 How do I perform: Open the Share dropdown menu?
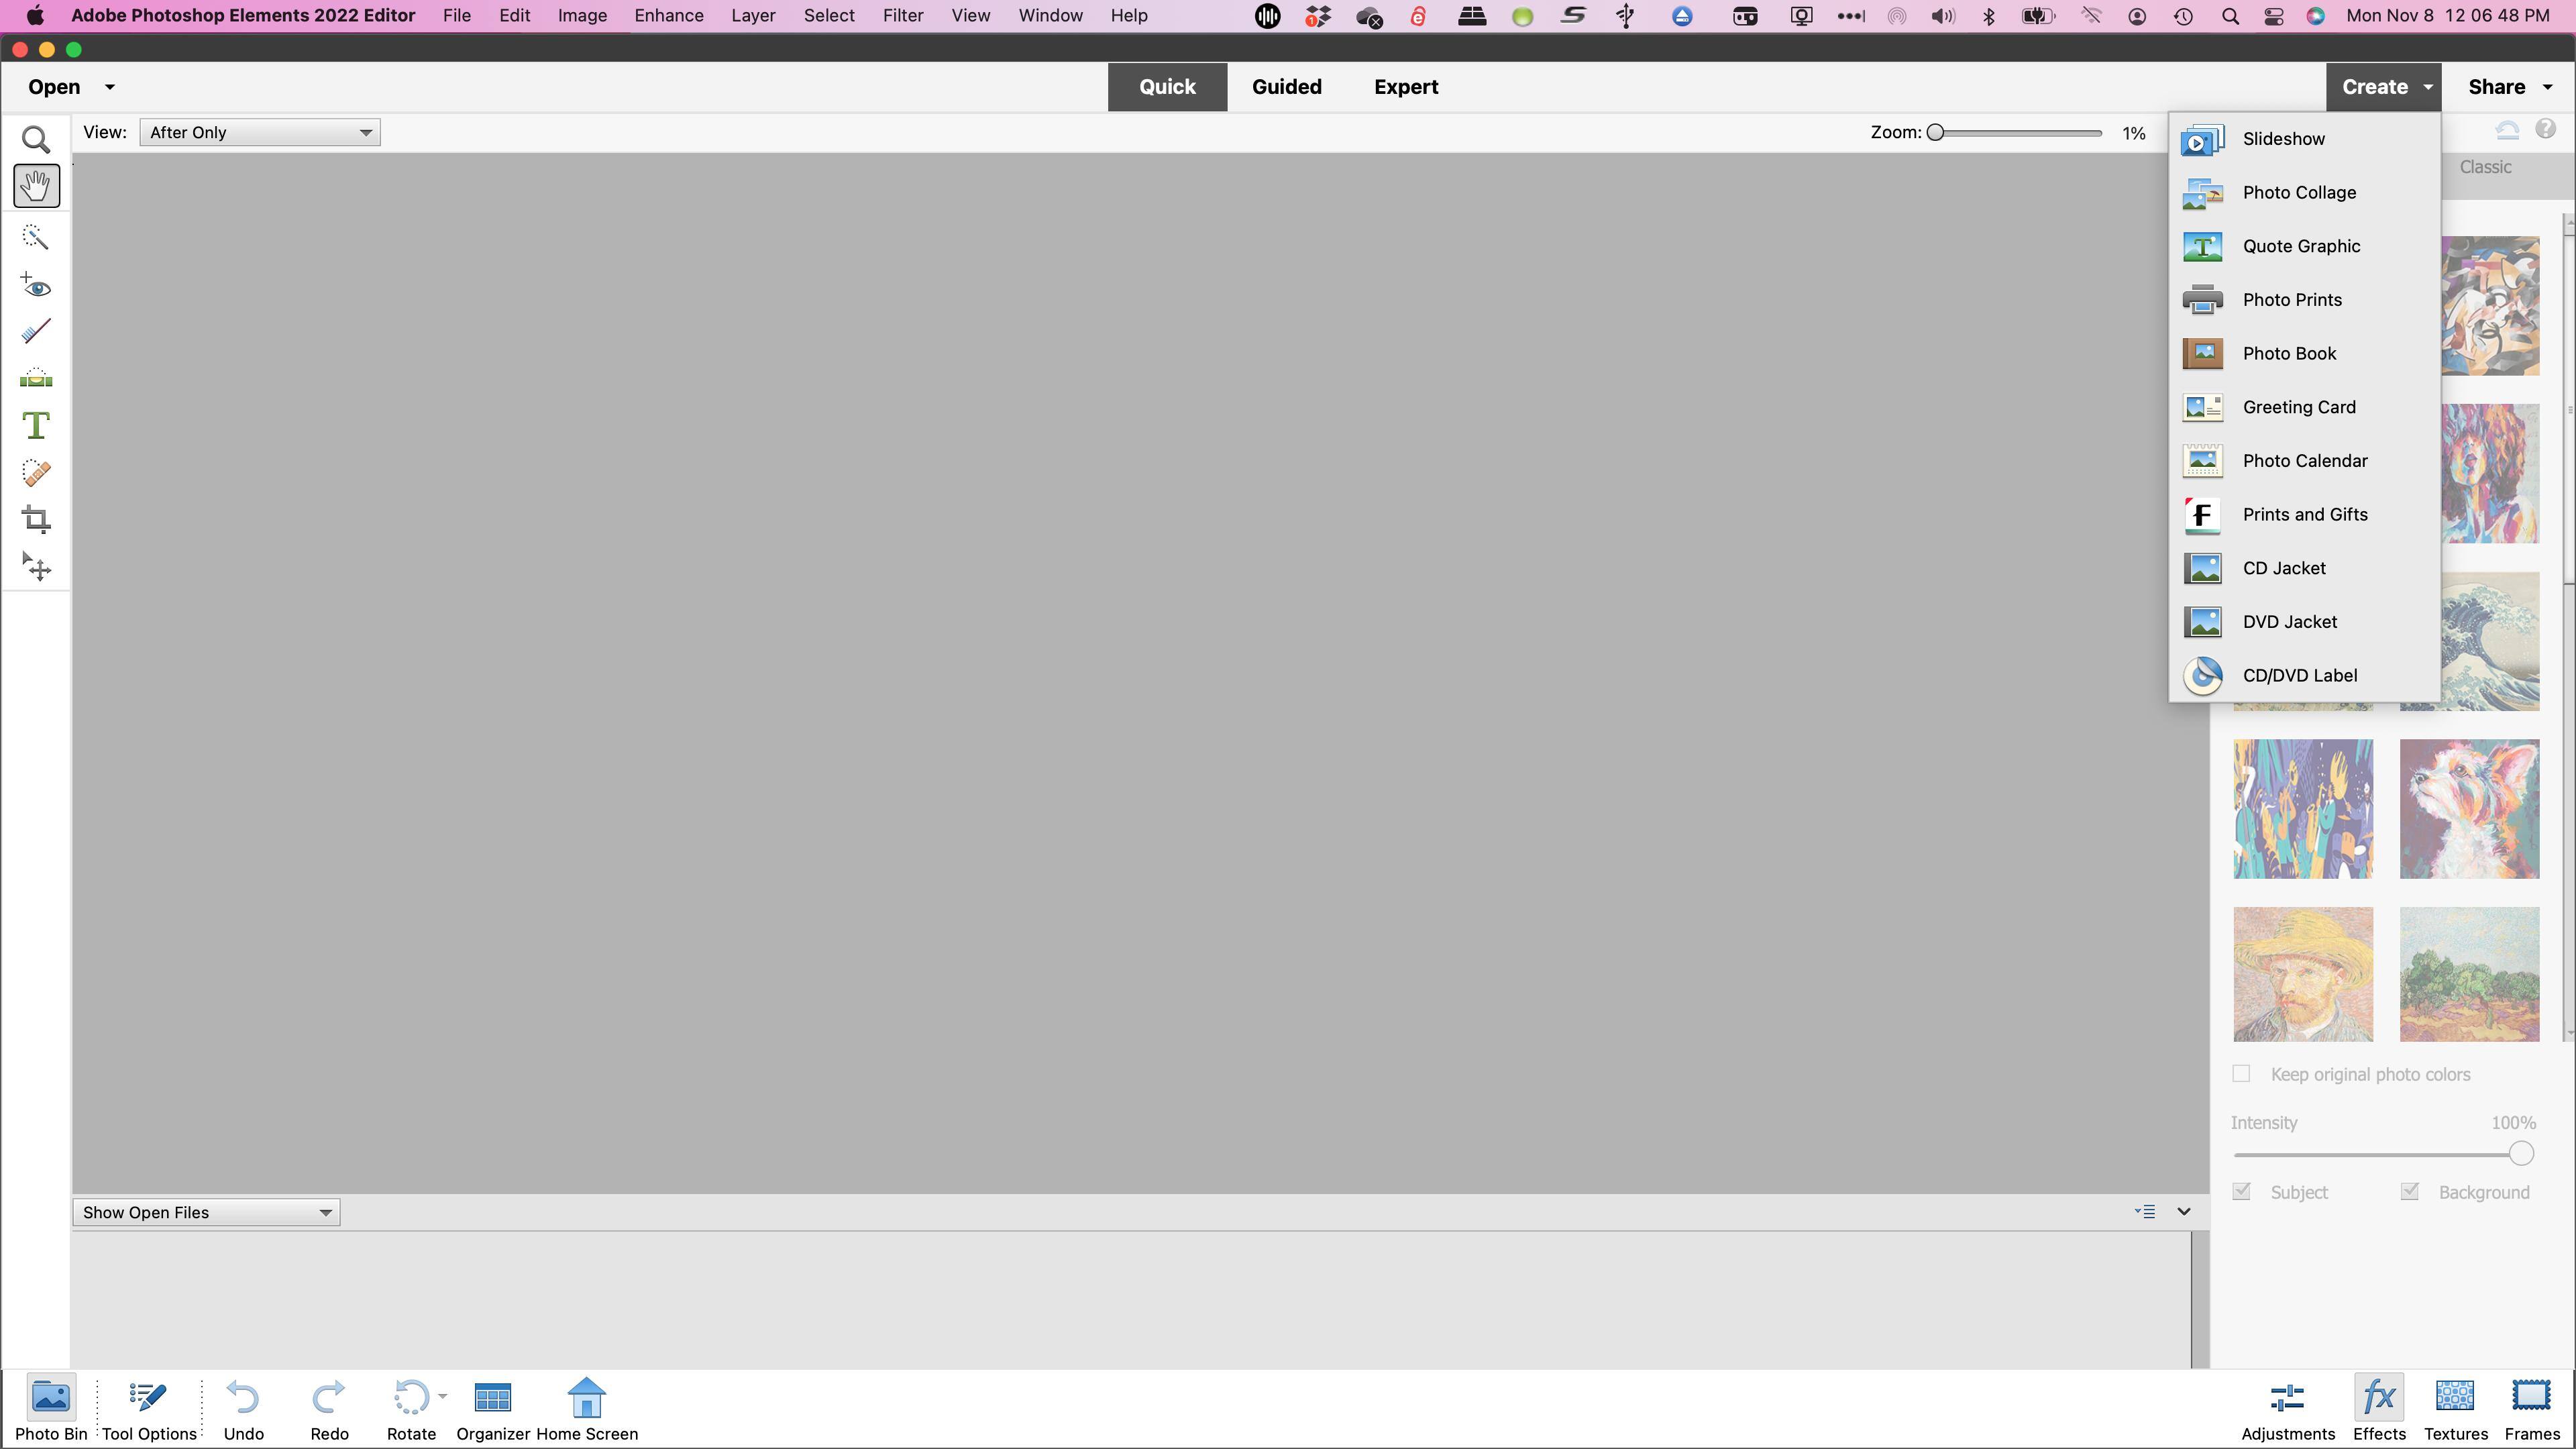tap(2509, 87)
